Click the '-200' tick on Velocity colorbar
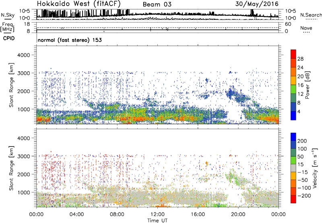This screenshot has width=322, height=223. [x=304, y=196]
